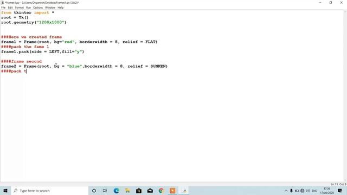Click the microphone tray icon
The width and height of the screenshot is (347, 195).
coord(291,191)
